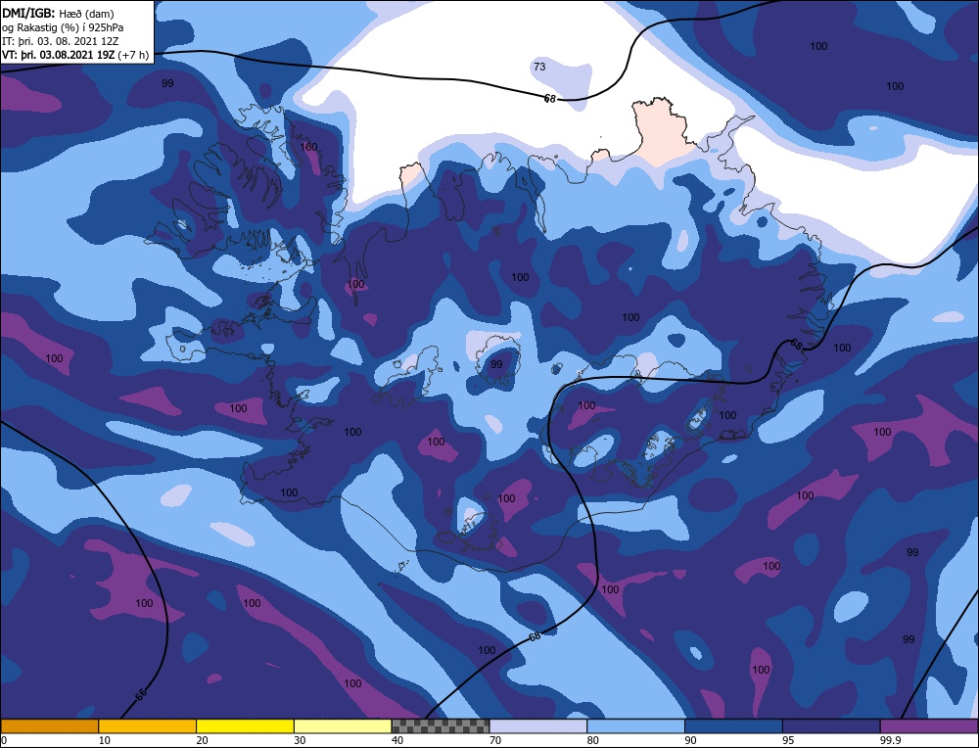The image size is (979, 748).
Task: Click the 'og Rakastig (%) í 925hPa' line
Action: click(63, 27)
